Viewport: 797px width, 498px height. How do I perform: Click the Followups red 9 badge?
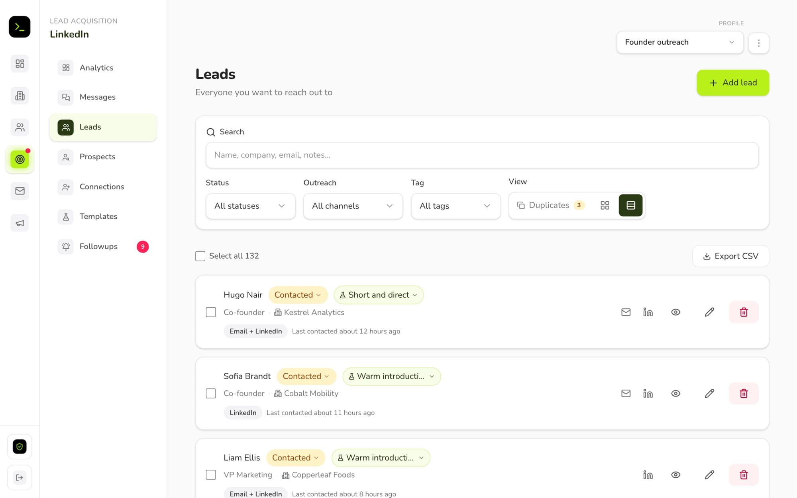[143, 247]
